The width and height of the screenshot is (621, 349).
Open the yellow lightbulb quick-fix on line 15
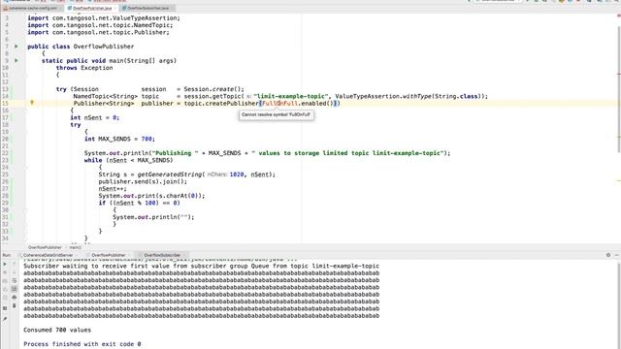tap(32, 103)
